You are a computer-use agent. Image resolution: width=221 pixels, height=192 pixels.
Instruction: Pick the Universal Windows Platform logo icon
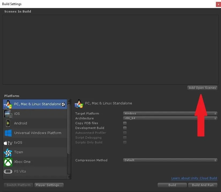coord(8,133)
